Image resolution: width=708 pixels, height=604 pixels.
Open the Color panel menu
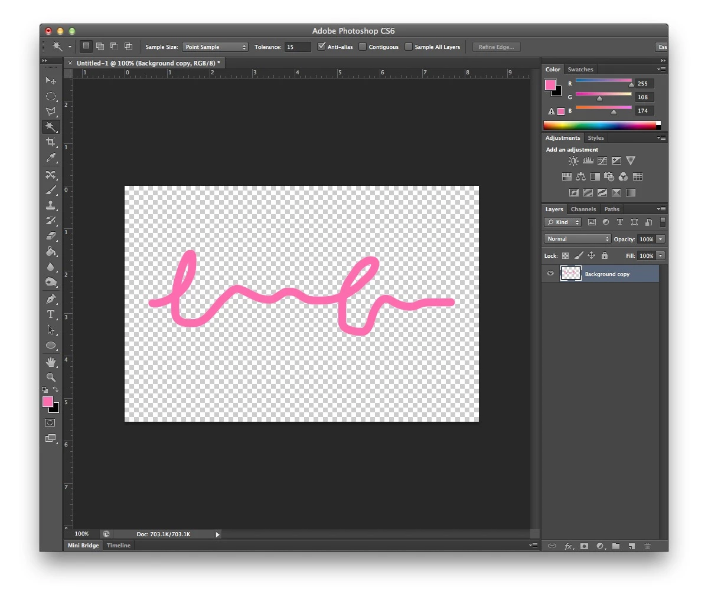pyautogui.click(x=661, y=70)
